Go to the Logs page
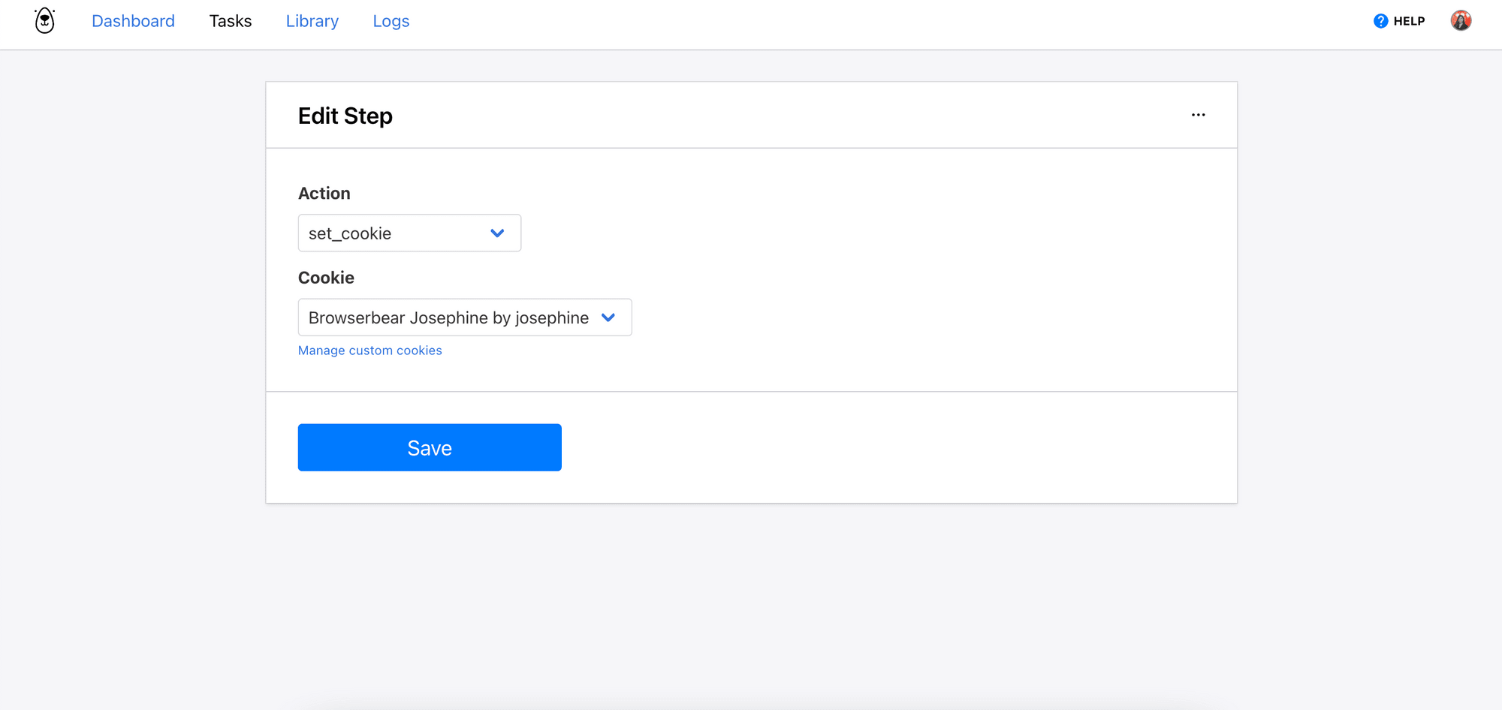Screen dimensions: 1502x710 (x=390, y=20)
